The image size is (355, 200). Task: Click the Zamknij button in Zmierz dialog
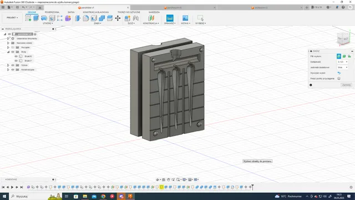pos(346,85)
